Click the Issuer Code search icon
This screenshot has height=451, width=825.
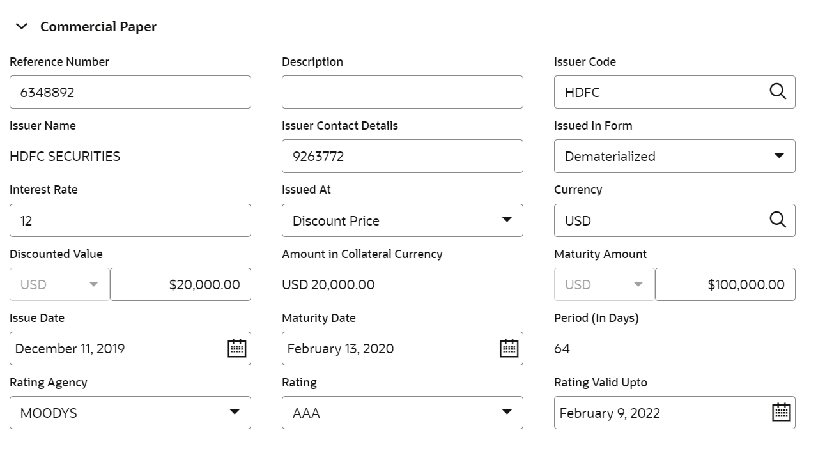click(x=777, y=92)
